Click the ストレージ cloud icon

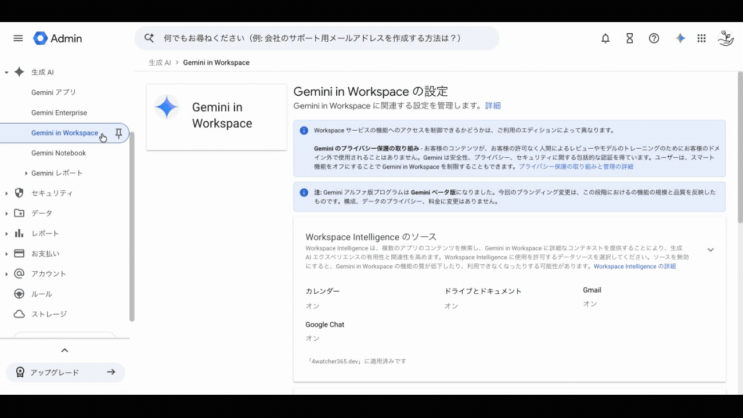19,314
